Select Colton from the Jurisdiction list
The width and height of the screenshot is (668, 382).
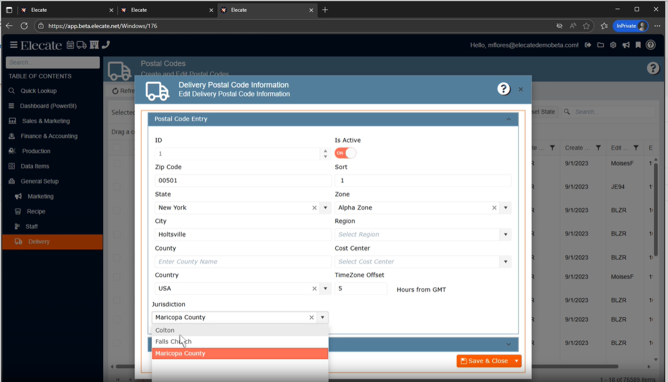tap(165, 330)
